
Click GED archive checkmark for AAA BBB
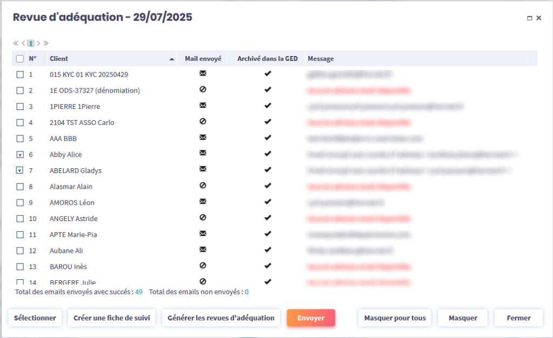(x=267, y=138)
